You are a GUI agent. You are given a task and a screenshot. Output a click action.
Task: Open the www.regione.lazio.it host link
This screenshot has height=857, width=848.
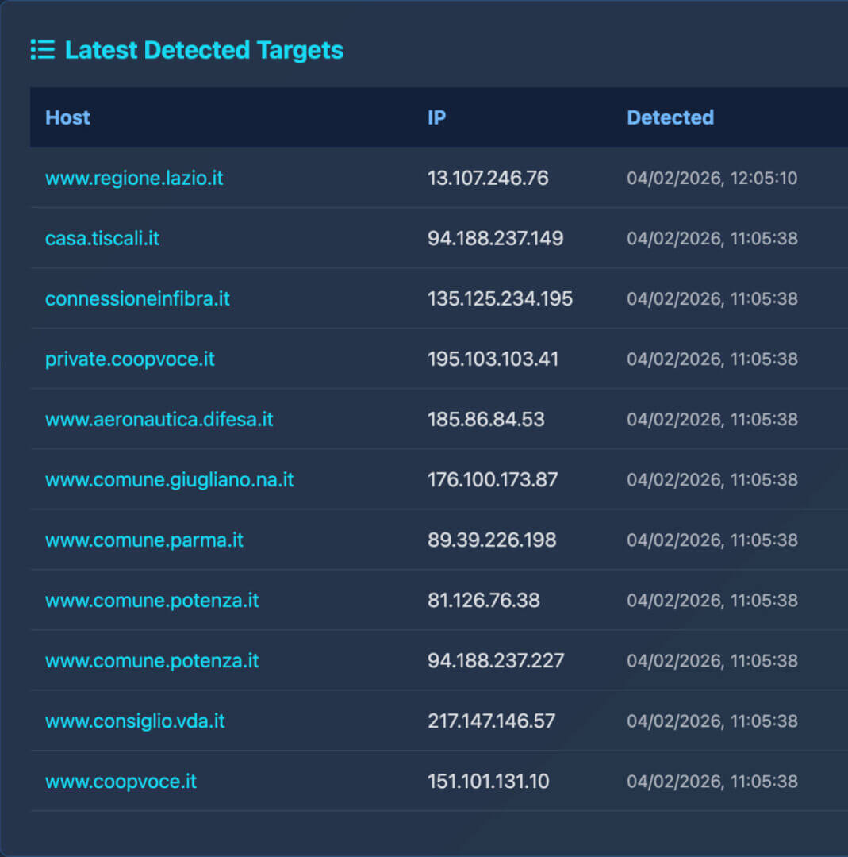pyautogui.click(x=134, y=178)
